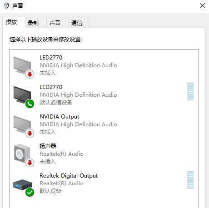Select the 扬声器 device name
The height and width of the screenshot is (208, 209).
tap(48, 146)
